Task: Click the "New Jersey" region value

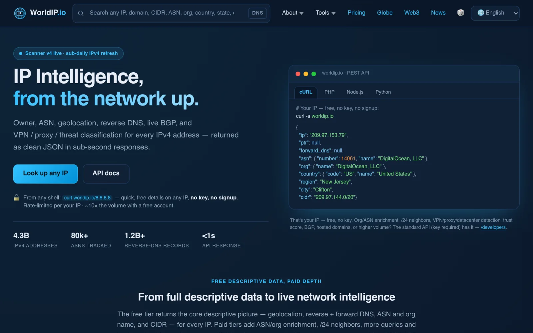Action: 335,182
